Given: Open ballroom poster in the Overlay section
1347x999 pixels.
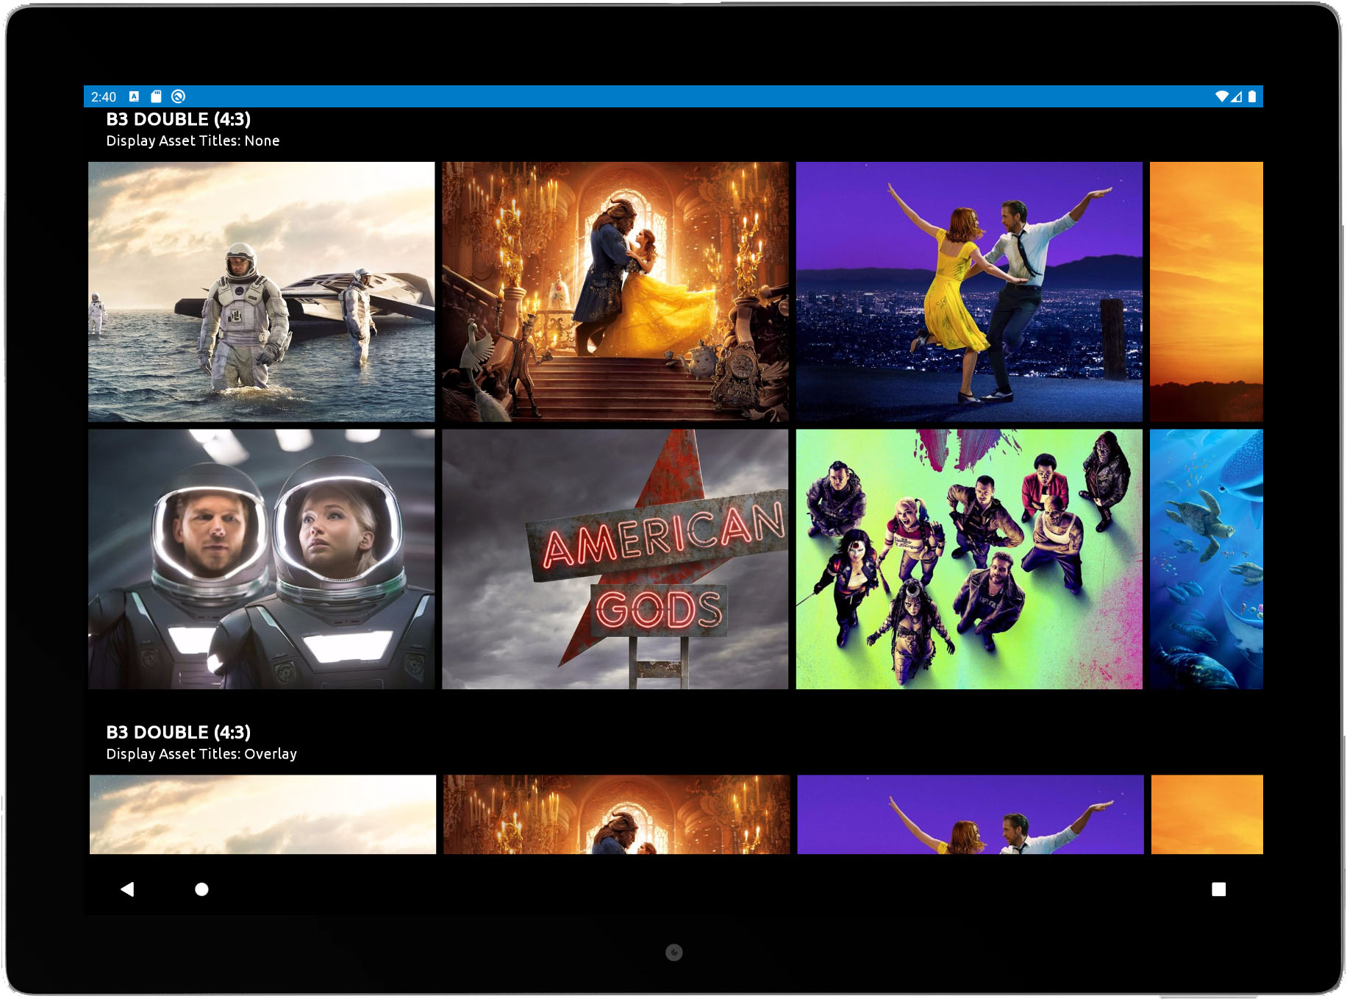Looking at the screenshot, I should (617, 814).
